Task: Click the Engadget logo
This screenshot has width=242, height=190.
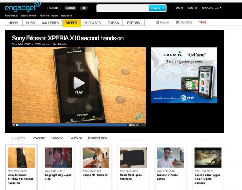Action: pos(23,7)
